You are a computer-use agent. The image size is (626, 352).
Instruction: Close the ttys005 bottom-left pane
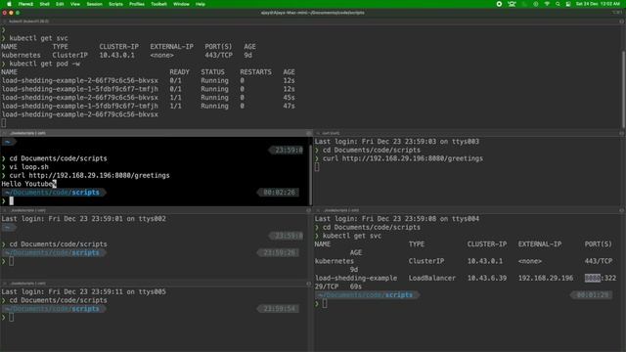[4, 284]
